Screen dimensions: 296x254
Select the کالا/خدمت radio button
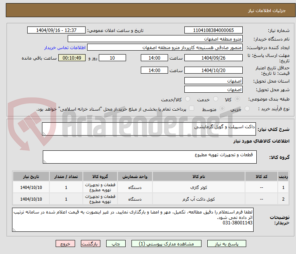(187, 99)
